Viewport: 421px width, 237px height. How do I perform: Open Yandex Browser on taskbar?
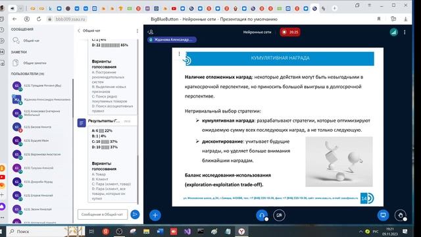241,231
